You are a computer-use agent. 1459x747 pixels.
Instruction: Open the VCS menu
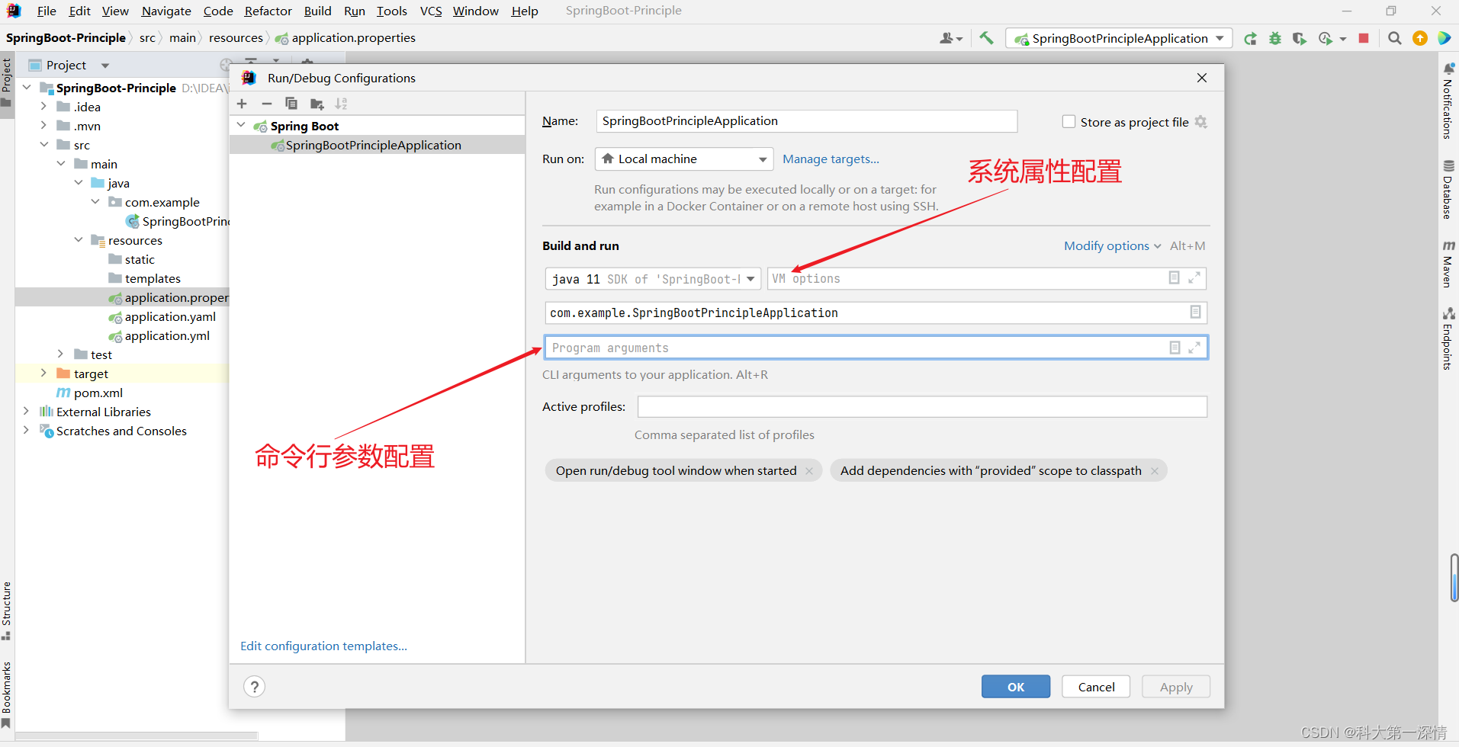(431, 11)
